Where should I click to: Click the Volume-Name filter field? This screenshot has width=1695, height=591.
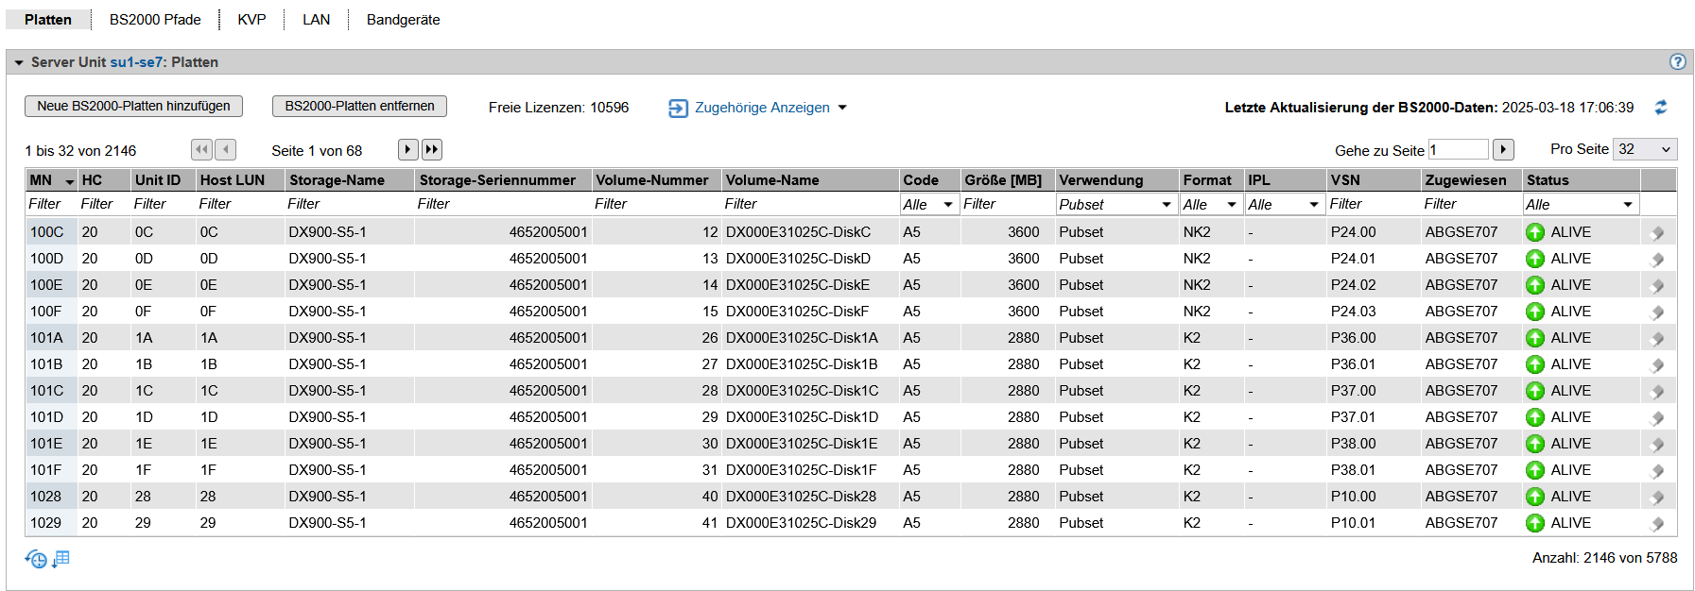(808, 204)
